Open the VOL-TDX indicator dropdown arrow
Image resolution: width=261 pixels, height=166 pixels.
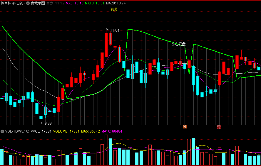click(2, 131)
